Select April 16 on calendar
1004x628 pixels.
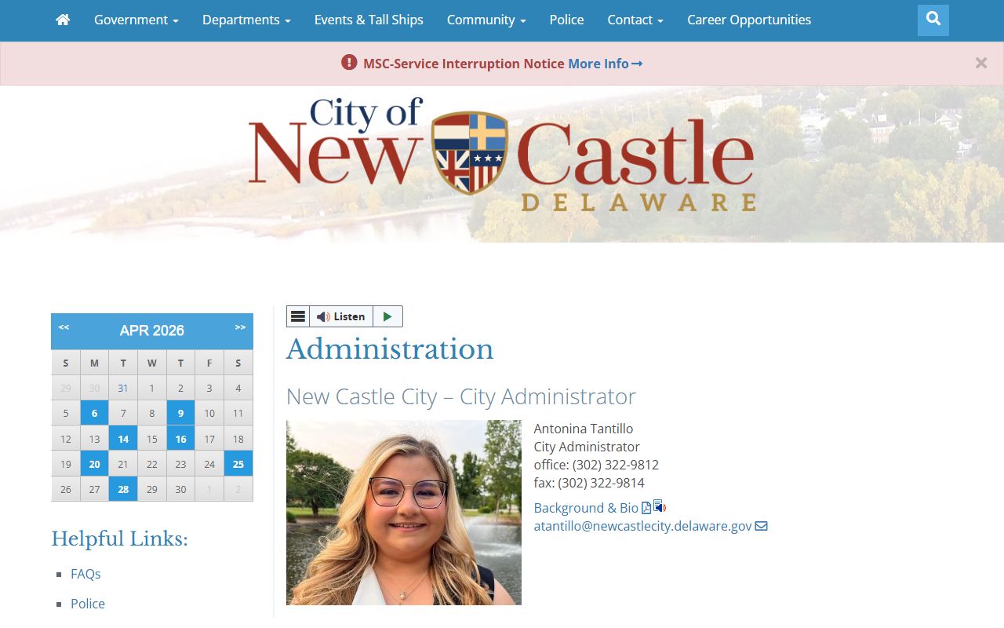point(180,439)
